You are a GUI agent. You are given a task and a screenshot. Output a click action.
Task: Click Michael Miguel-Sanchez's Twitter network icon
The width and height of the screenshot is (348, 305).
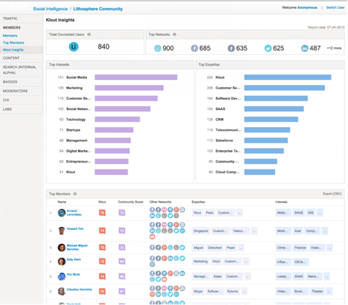pos(182,248)
